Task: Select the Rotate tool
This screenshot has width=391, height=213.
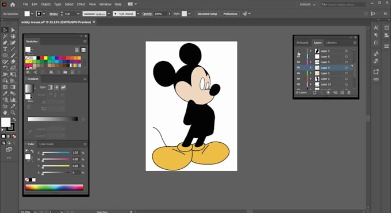Action: point(5,68)
